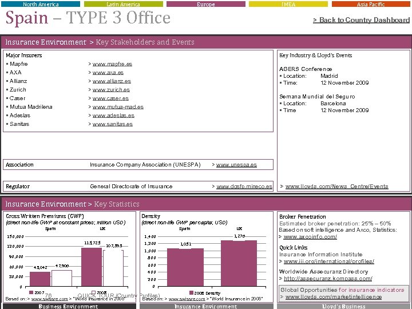Click the Sanitas insurer name
Viewport: 412px width, 309px height.
[19, 124]
